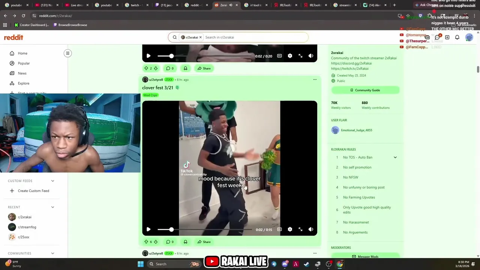480x270 pixels.
Task: Open comments on the 2-vote post
Action: [x=170, y=68]
